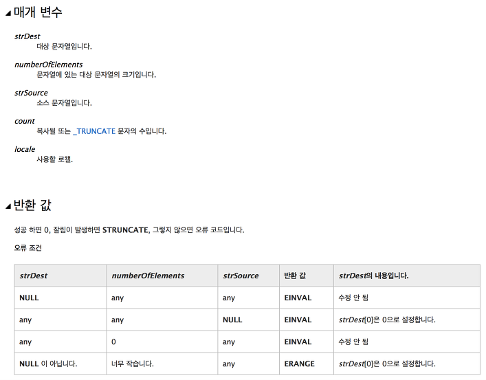This screenshot has height=380, width=486.
Task: Click the 반환 값 heading text
Action: coord(32,205)
